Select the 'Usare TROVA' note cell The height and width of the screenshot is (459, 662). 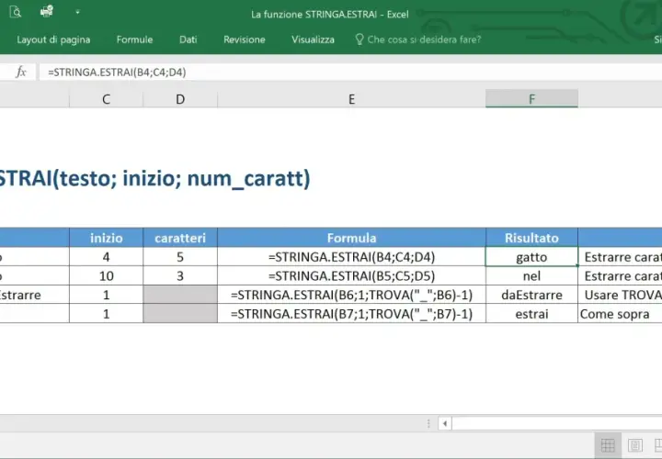[620, 295]
